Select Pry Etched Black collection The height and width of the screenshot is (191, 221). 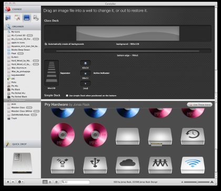[x=22, y=97]
